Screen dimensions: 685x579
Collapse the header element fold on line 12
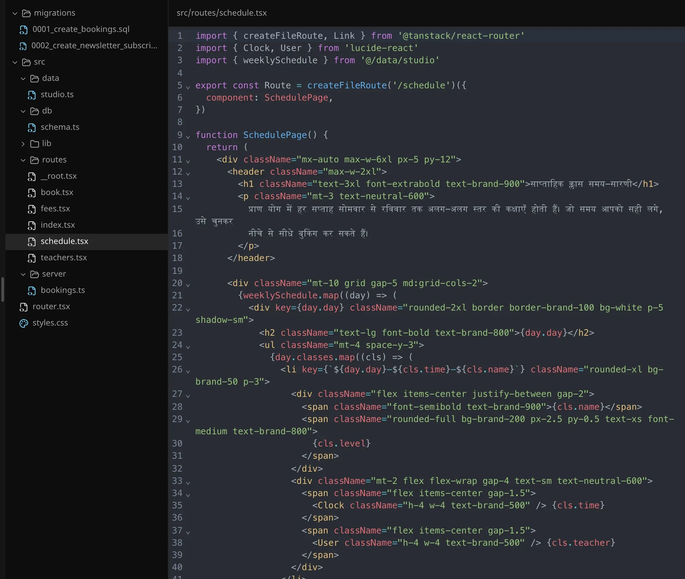(188, 173)
